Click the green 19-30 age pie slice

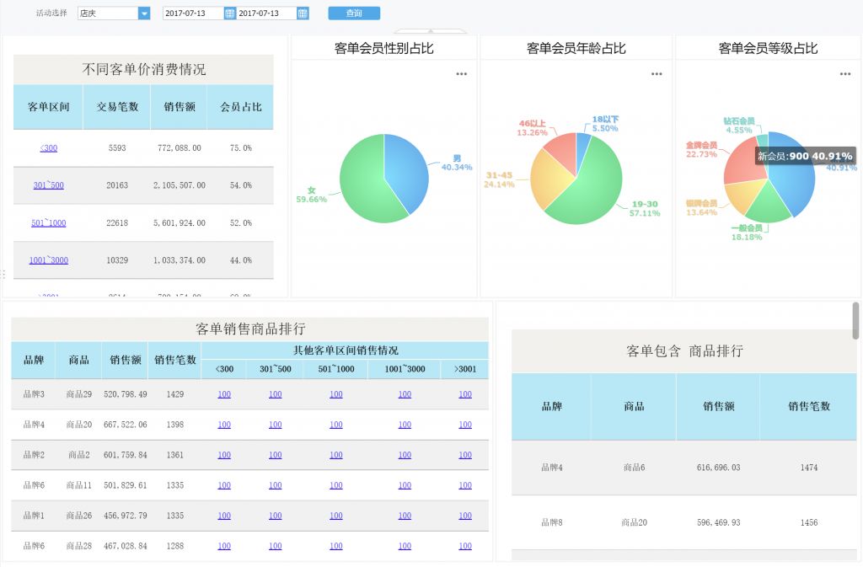[592, 192]
